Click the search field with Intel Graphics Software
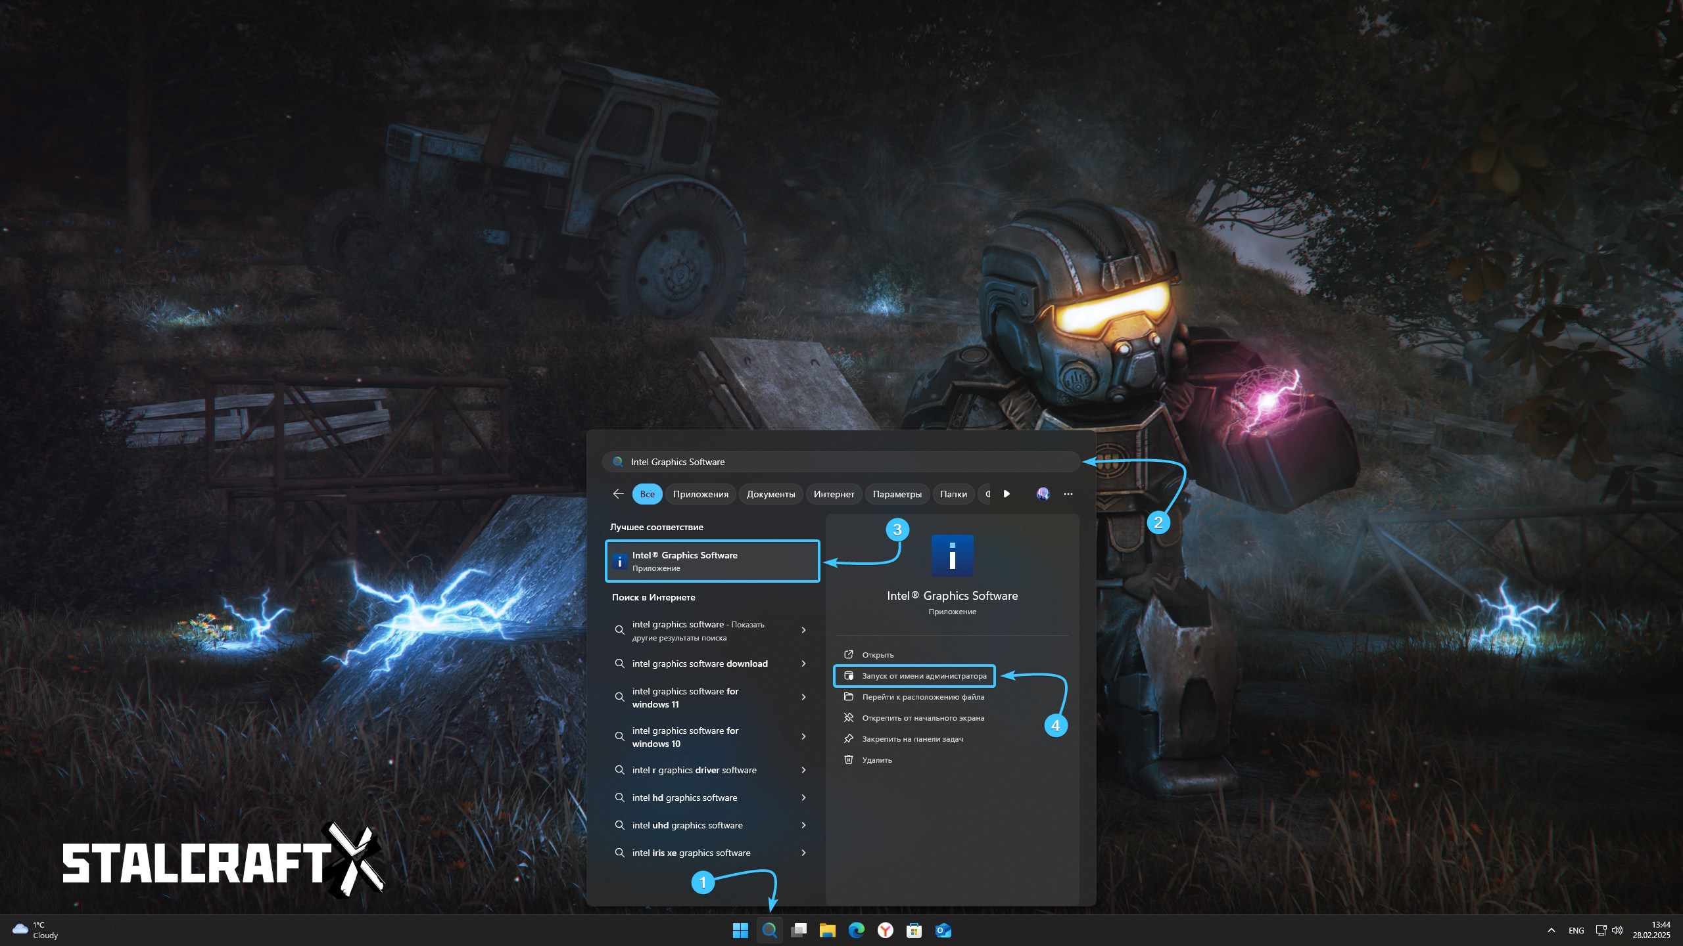The image size is (1683, 946). pyautogui.click(x=841, y=462)
